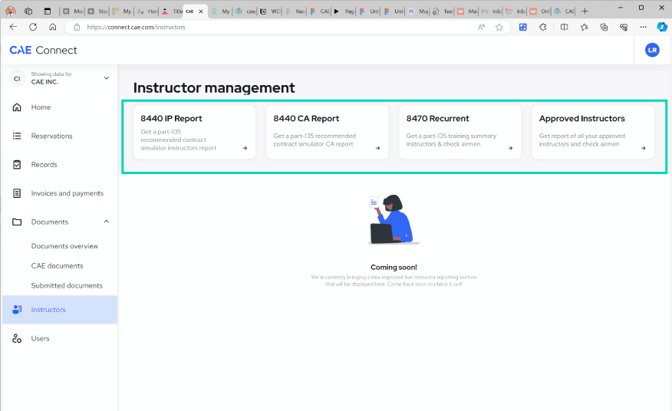672x411 pixels.
Task: Click the Browser essentials heart icon
Action: tap(624, 27)
